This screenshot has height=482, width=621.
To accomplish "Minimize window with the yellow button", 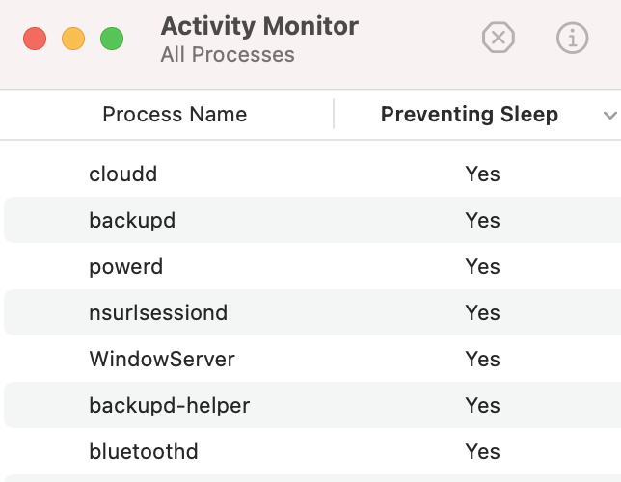I will pos(73,40).
